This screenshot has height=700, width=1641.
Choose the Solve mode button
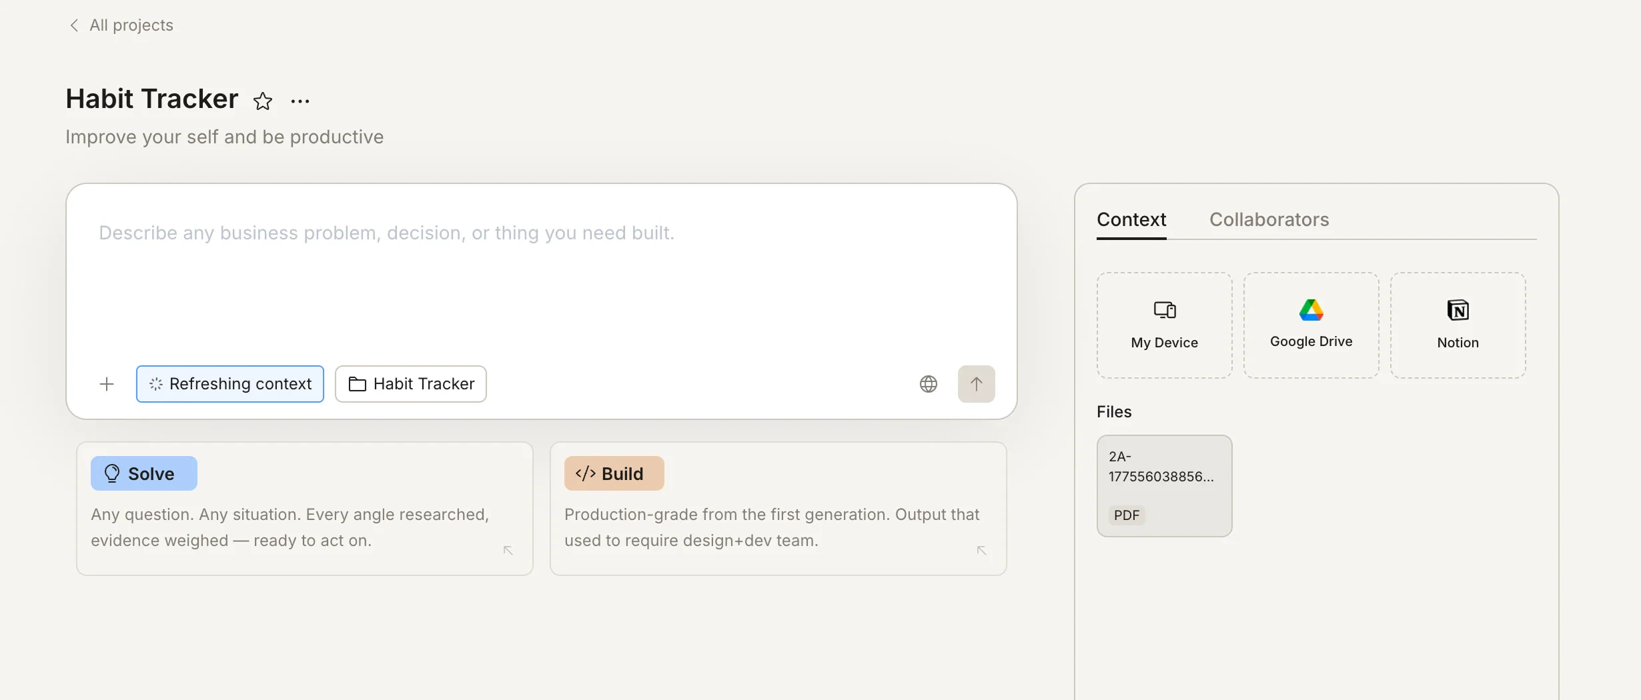click(x=143, y=473)
